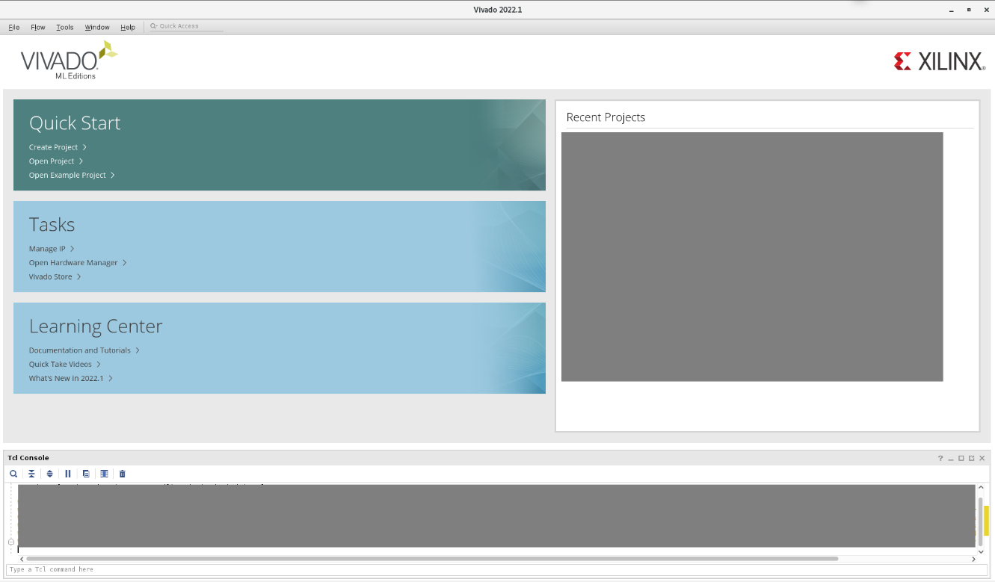Minimize the Tcl Console panel

pyautogui.click(x=951, y=458)
